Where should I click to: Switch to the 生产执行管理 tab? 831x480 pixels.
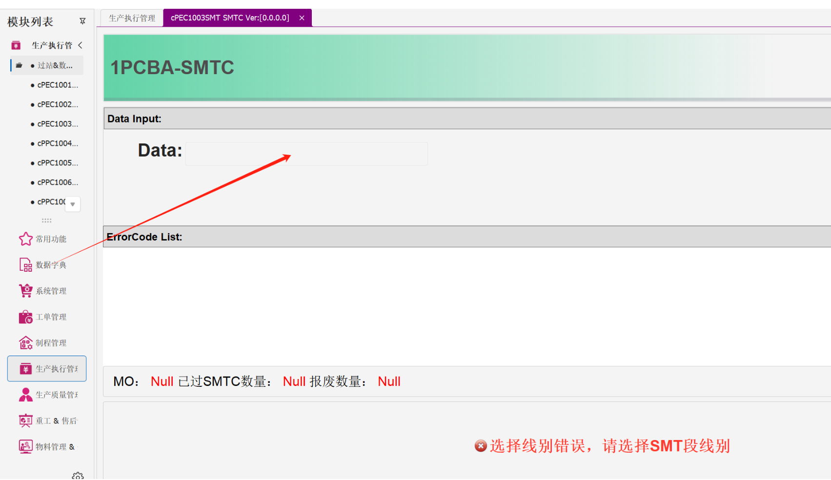tap(132, 18)
